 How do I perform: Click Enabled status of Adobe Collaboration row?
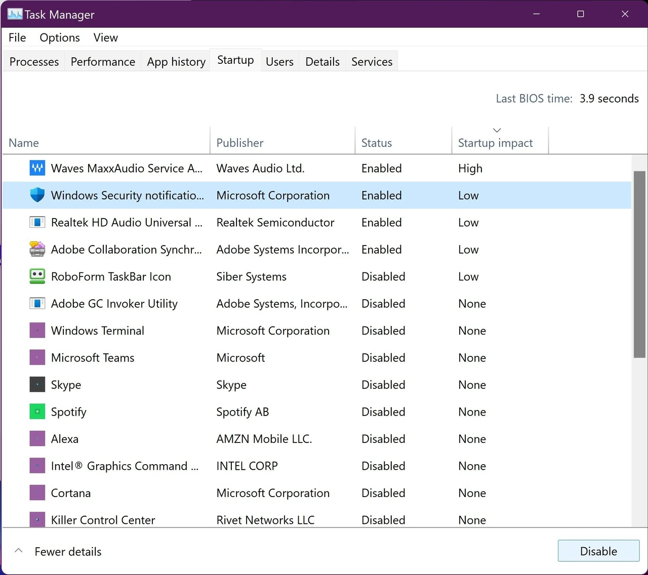[381, 250]
